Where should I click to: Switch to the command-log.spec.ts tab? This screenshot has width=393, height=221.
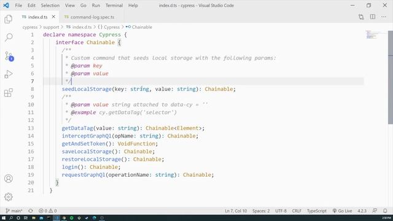tap(92, 17)
